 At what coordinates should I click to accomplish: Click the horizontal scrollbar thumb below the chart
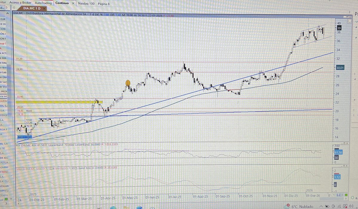pos(332,199)
